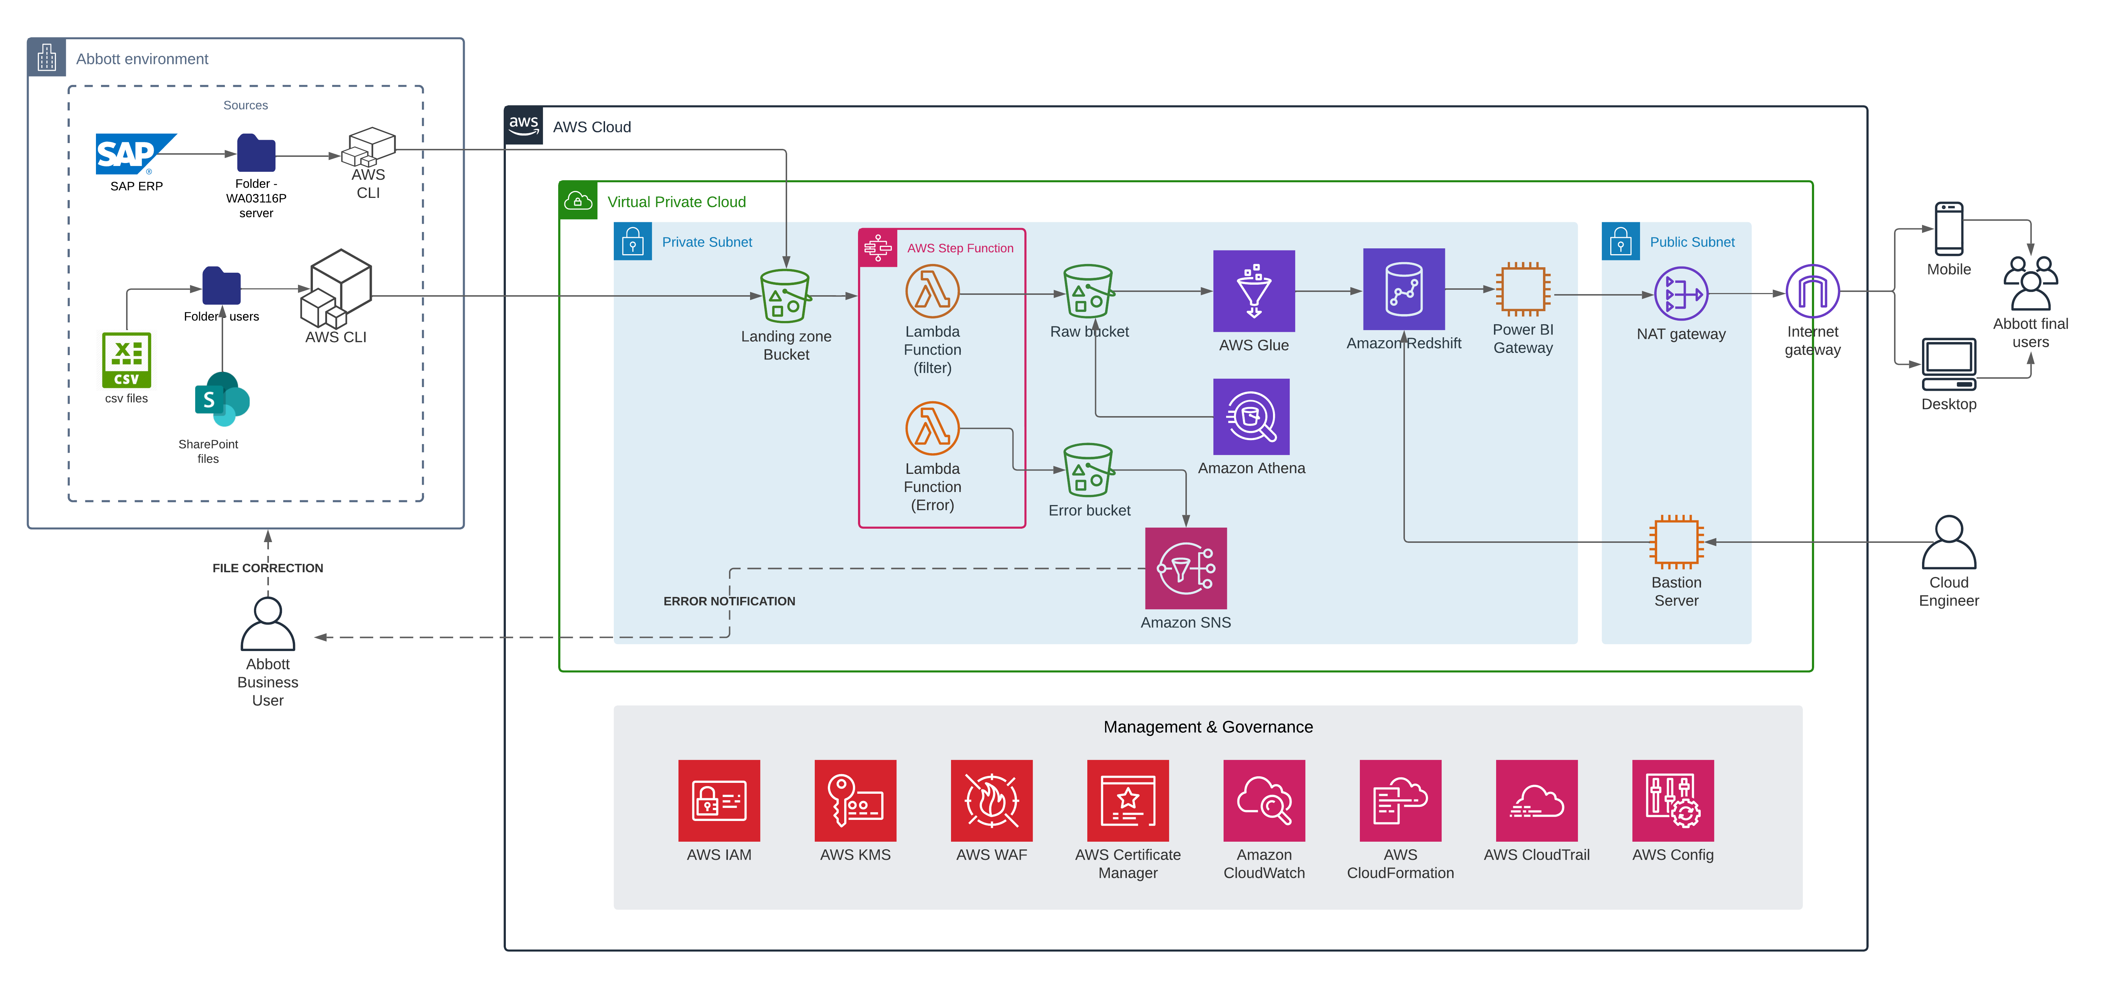Click the Abbott environment building icon

pyautogui.click(x=47, y=58)
